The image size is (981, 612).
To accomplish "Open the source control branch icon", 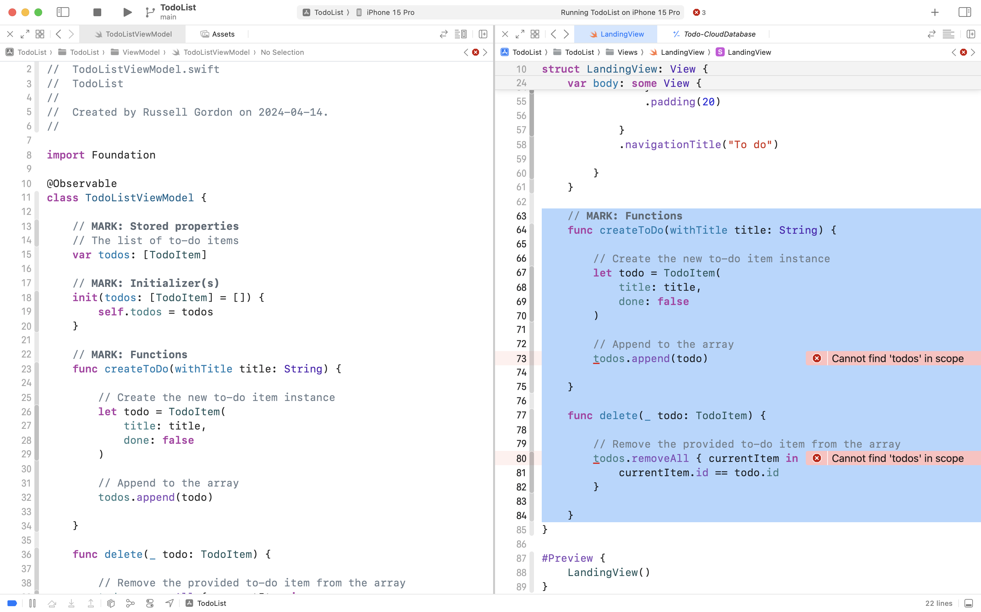I will pyautogui.click(x=150, y=12).
